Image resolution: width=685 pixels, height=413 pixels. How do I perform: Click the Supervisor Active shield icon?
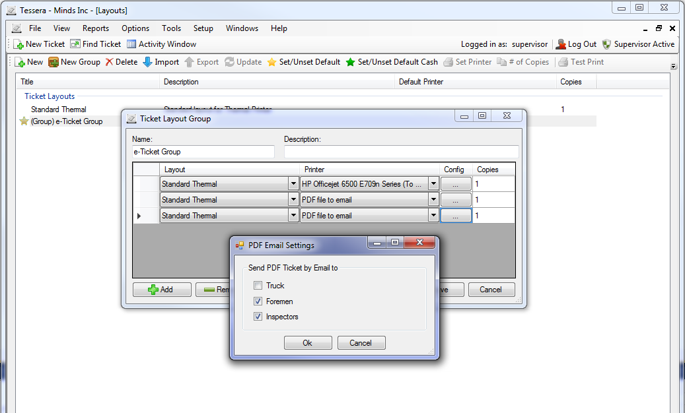606,44
